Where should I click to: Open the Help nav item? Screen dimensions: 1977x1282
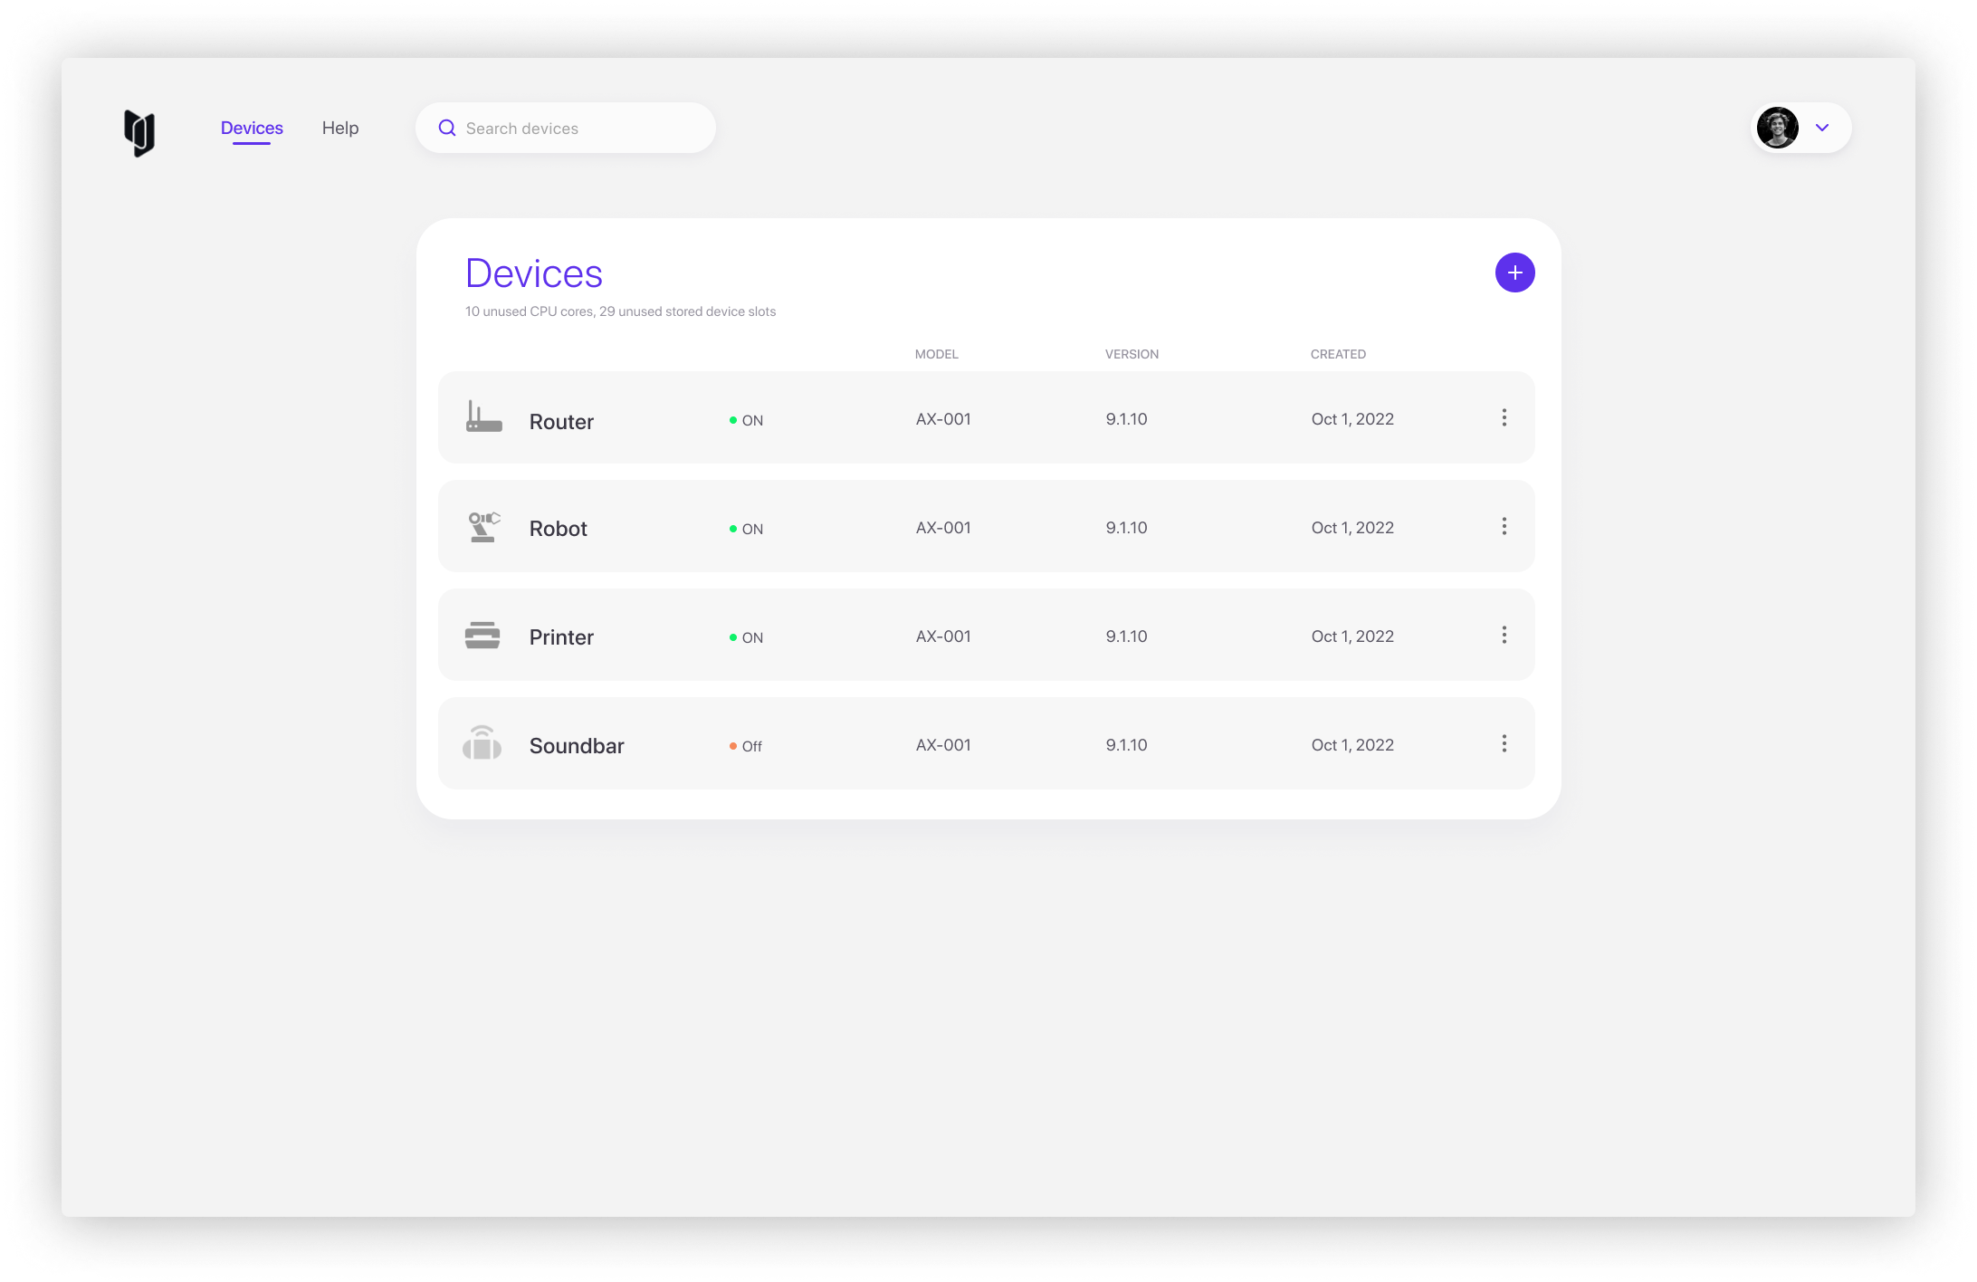[340, 128]
